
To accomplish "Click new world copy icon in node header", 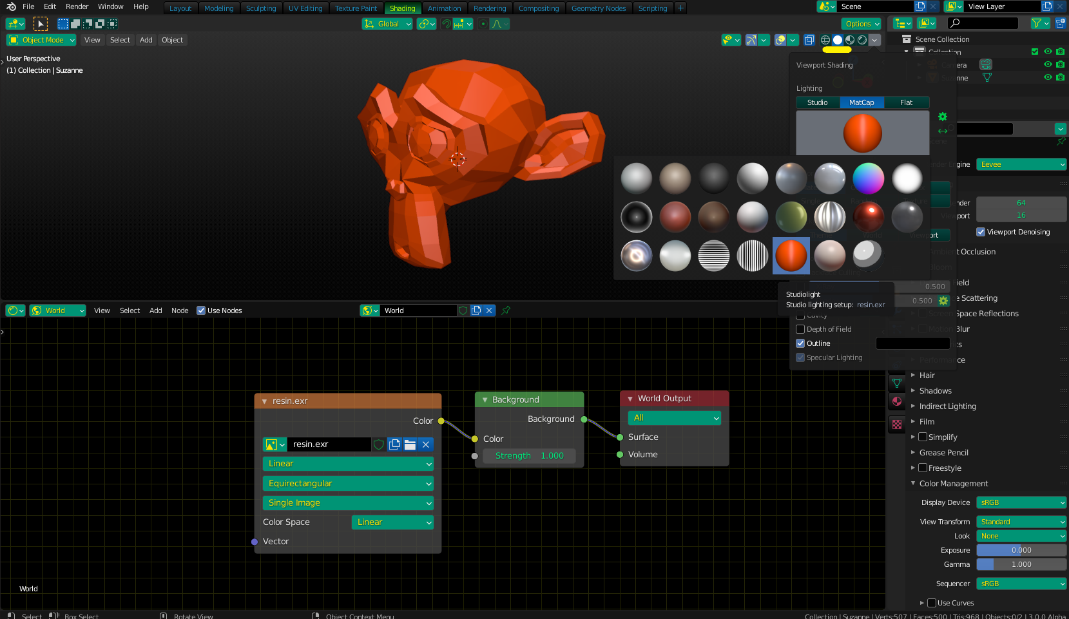I will click(x=476, y=310).
